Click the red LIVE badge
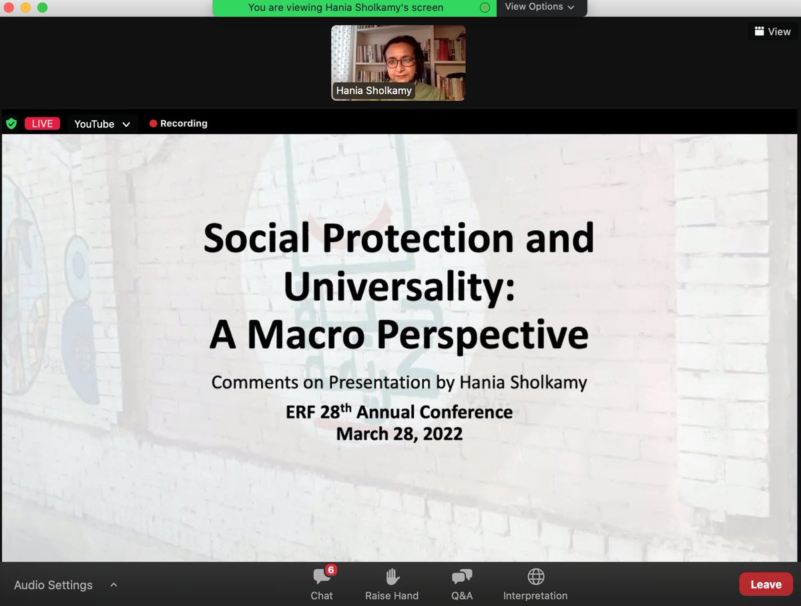 (x=43, y=123)
